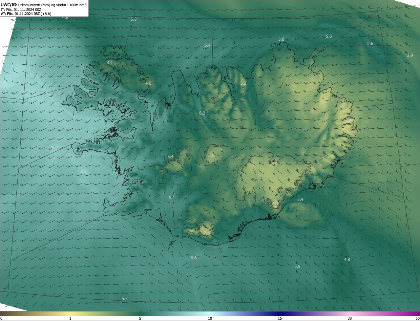The height and width of the screenshot is (321, 420).
Task: Select the 5.8 value at the northeast peninsula
Action: coord(281,39)
